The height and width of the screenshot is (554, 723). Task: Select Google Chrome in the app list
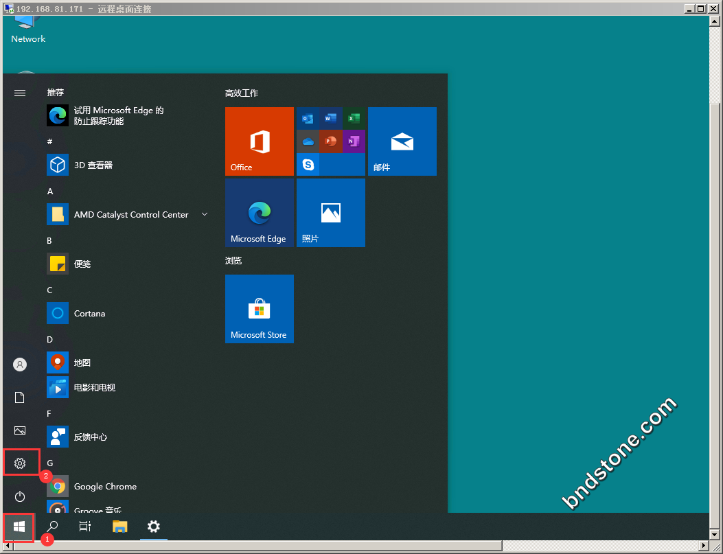(x=105, y=487)
